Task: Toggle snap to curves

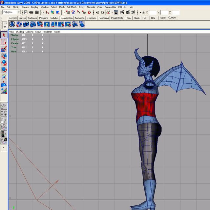Action: (x=73, y=12)
